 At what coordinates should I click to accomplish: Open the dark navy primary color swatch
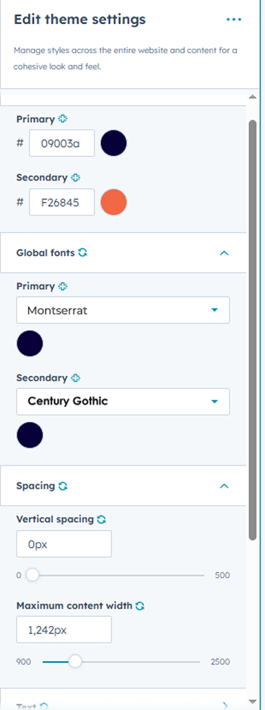tap(114, 143)
